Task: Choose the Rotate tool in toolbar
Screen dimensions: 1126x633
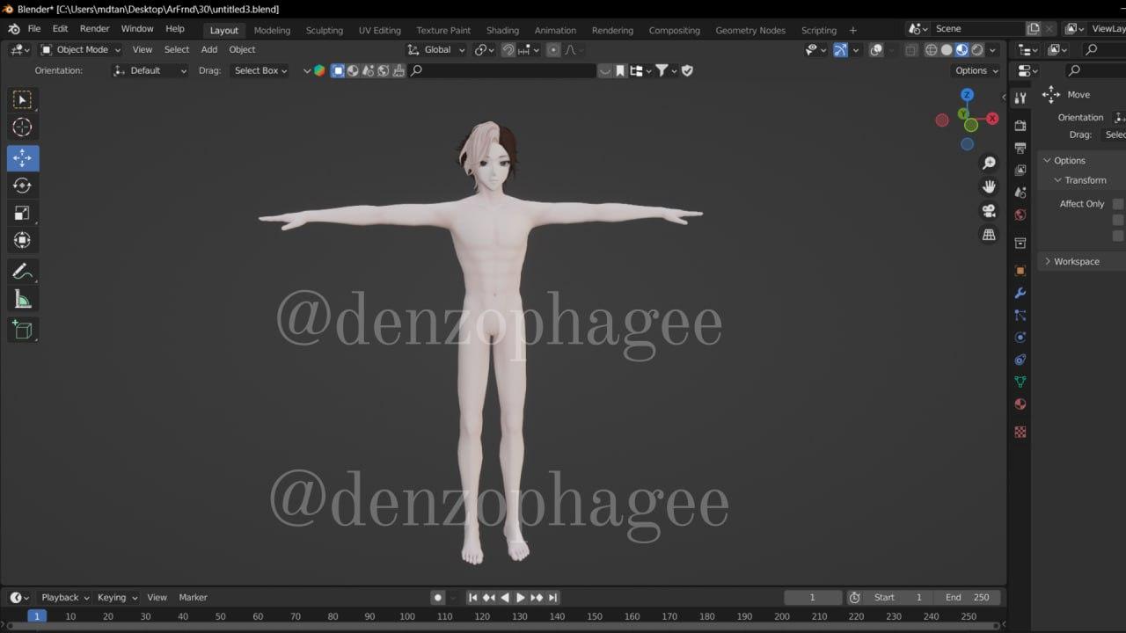Action: pos(23,186)
